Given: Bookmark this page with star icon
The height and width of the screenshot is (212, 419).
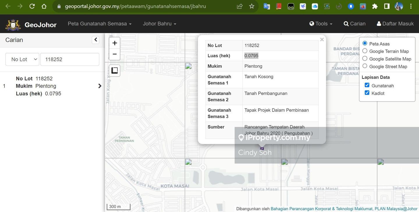Looking at the screenshot, I should [252, 6].
